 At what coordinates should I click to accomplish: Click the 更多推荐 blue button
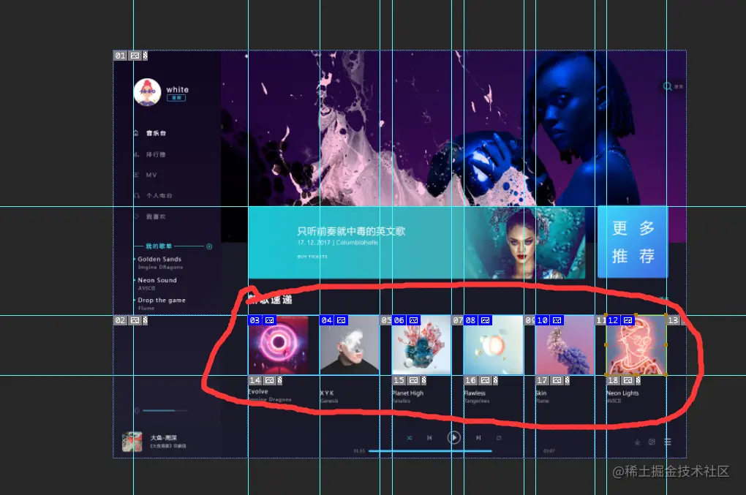click(633, 241)
